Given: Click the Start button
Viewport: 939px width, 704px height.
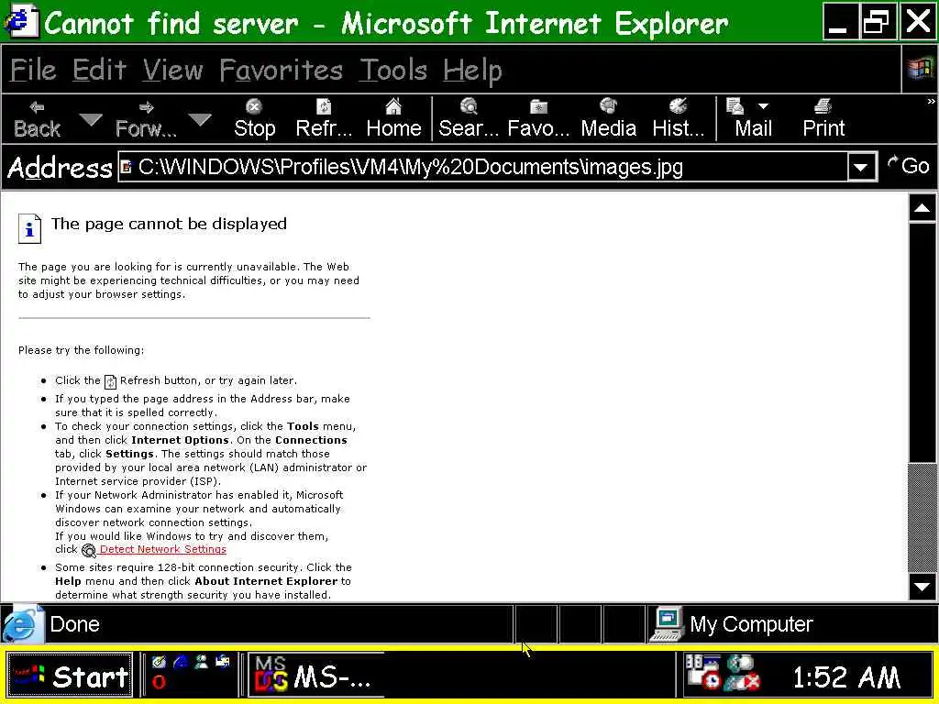Looking at the screenshot, I should 70,676.
